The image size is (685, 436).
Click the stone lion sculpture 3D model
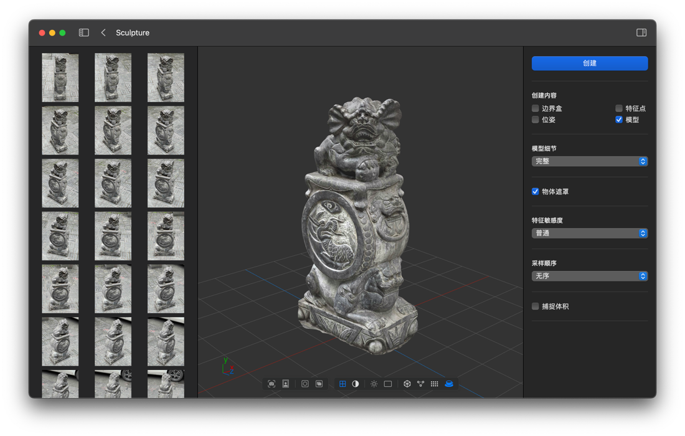(358, 225)
